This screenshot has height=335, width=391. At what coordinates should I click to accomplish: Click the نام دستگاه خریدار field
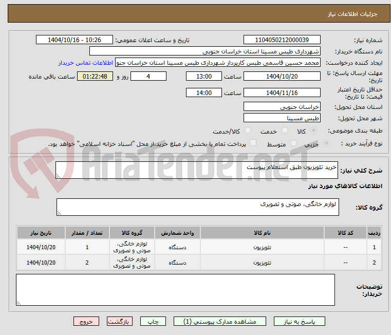click(204, 51)
